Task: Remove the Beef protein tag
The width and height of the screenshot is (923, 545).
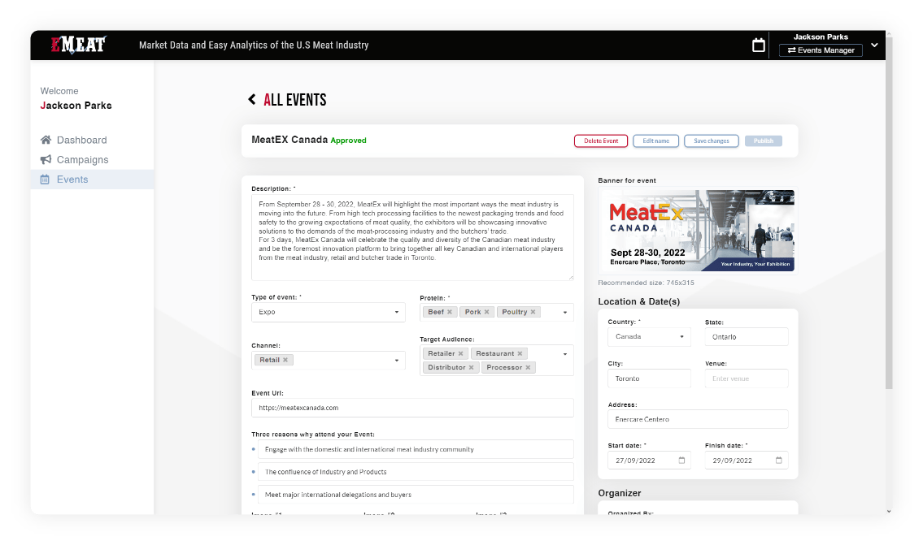Action: pyautogui.click(x=450, y=312)
